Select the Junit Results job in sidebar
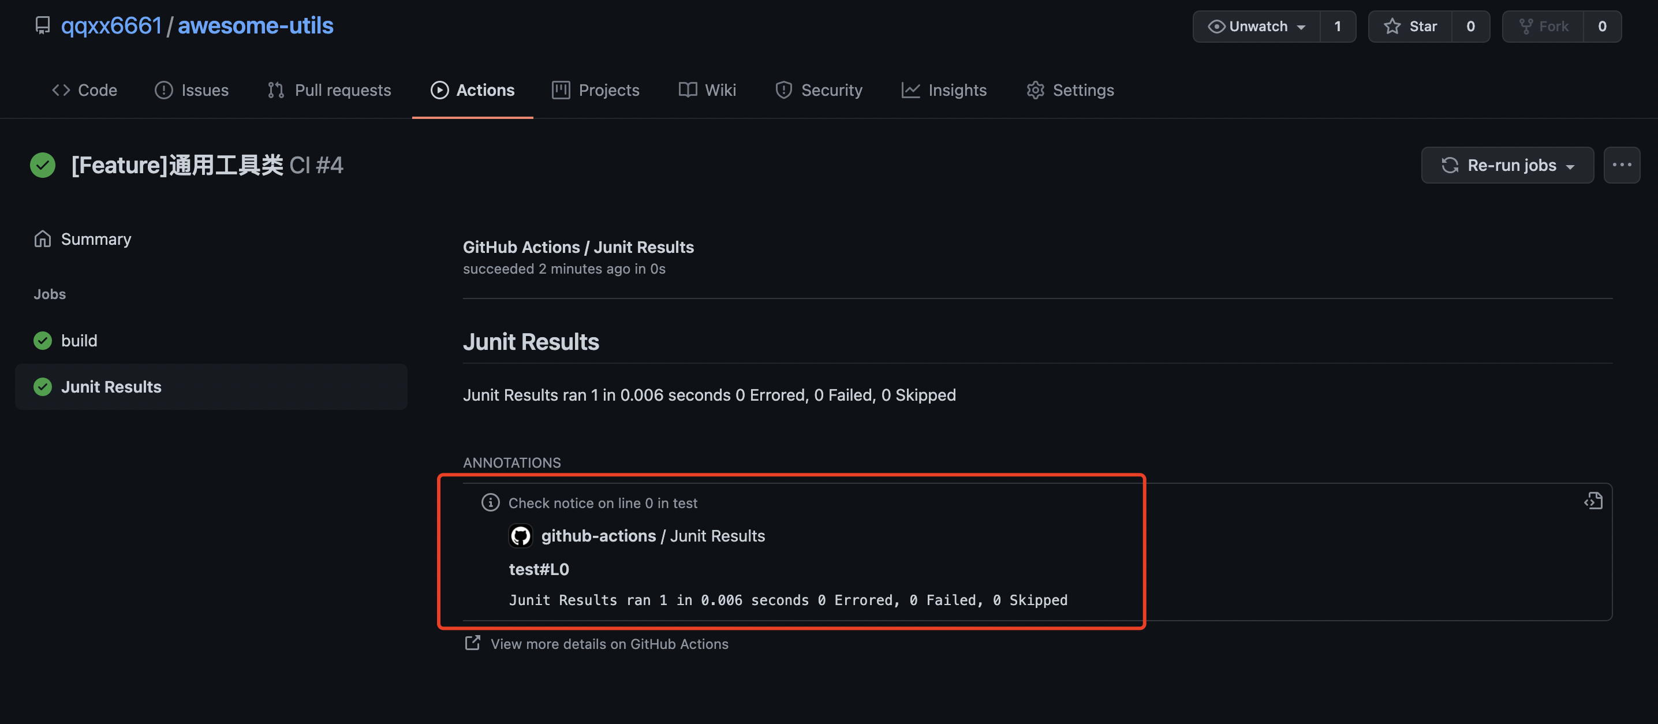1658x724 pixels. 211,387
